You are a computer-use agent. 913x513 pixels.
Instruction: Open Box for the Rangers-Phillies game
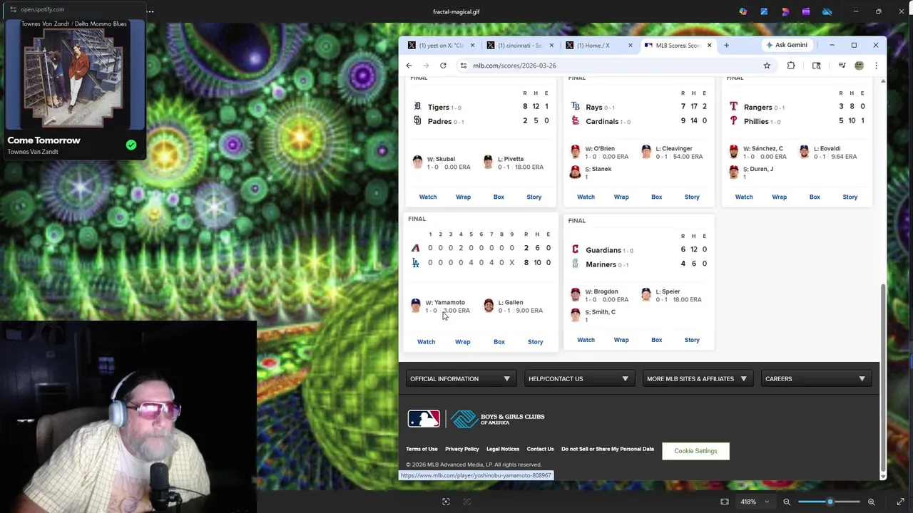tap(815, 197)
